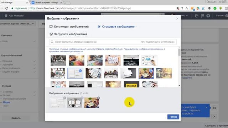Open the settings gear icon in Ads Manager
Viewport: 228px width, 128px height.
[208, 16]
